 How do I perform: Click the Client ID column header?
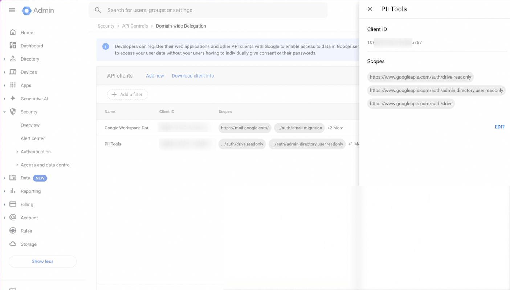pyautogui.click(x=167, y=112)
